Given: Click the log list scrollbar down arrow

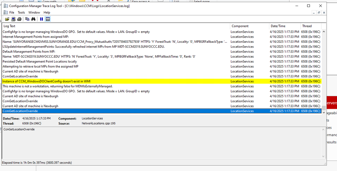Looking at the screenshot, I should (x=324, y=112).
